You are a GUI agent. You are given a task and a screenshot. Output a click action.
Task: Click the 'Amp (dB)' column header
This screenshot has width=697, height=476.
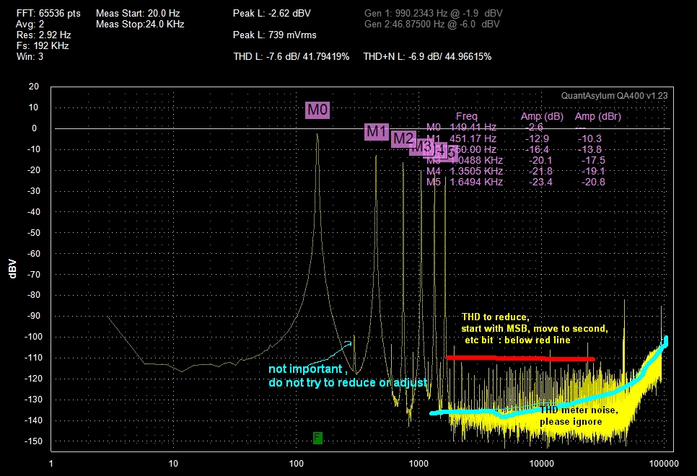click(542, 116)
